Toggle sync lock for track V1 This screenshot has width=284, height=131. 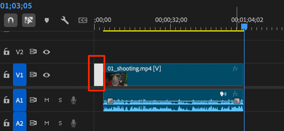34,75
